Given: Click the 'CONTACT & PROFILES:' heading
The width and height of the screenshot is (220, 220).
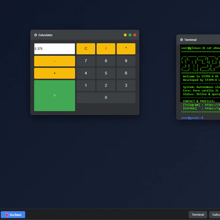Looking at the screenshot, I should [199, 101].
